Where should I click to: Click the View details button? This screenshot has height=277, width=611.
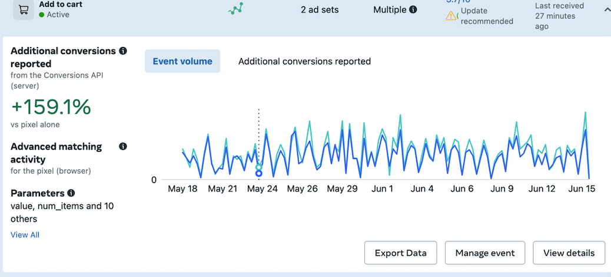click(x=569, y=253)
